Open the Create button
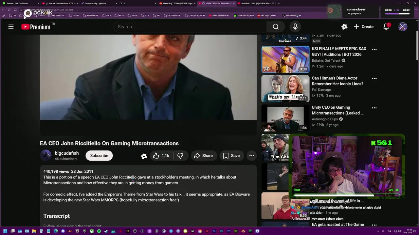The height and width of the screenshot is (235, 419). pyautogui.click(x=363, y=27)
